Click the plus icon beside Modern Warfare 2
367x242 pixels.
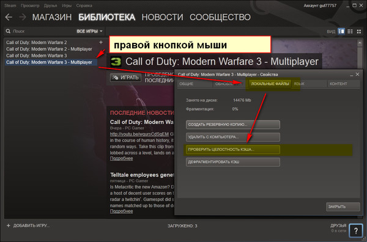(101, 42)
